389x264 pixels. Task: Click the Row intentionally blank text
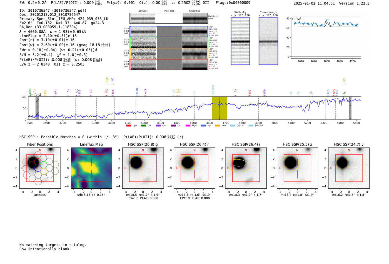click(x=45, y=249)
